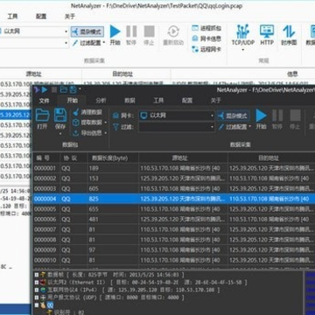Select packet row 0000002
This screenshot has width=315, height=315.
pyautogui.click(x=174, y=178)
